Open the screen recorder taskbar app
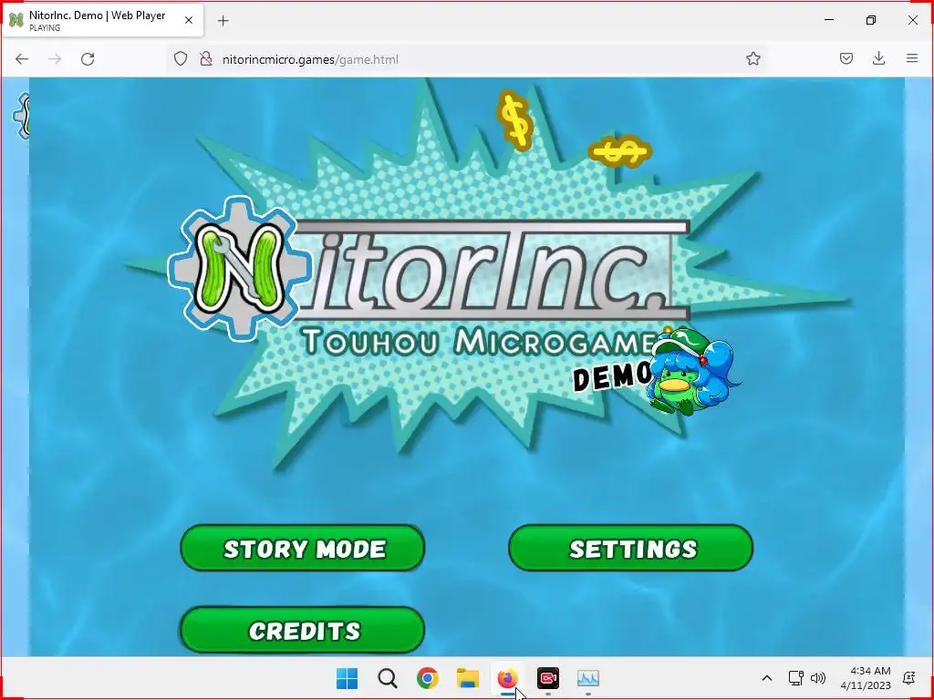The width and height of the screenshot is (934, 700). (x=548, y=678)
